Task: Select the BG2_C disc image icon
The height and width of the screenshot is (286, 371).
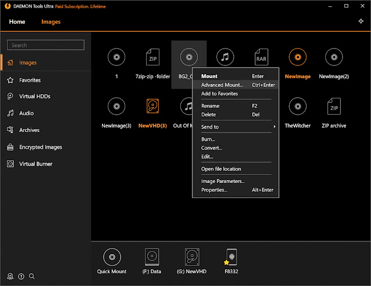Action: point(189,57)
